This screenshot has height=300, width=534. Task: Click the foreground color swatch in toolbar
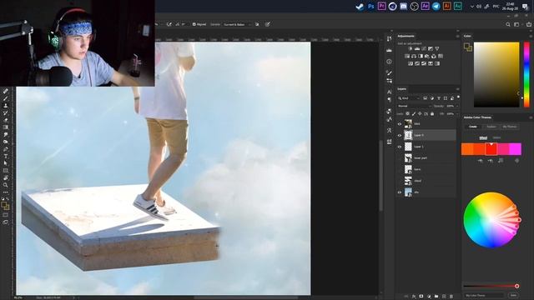pos(4,205)
